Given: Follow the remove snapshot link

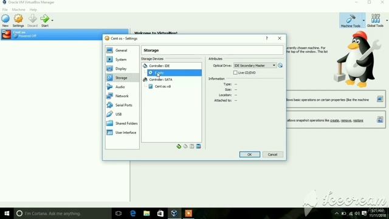Looking at the screenshot, I should (346, 120).
